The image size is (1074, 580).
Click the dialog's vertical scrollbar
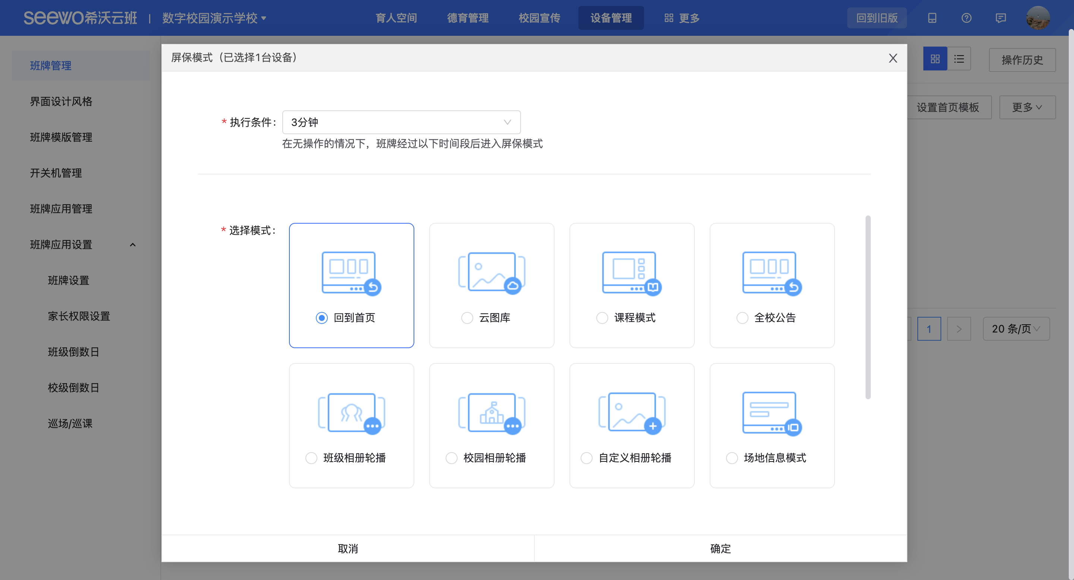pos(868,307)
